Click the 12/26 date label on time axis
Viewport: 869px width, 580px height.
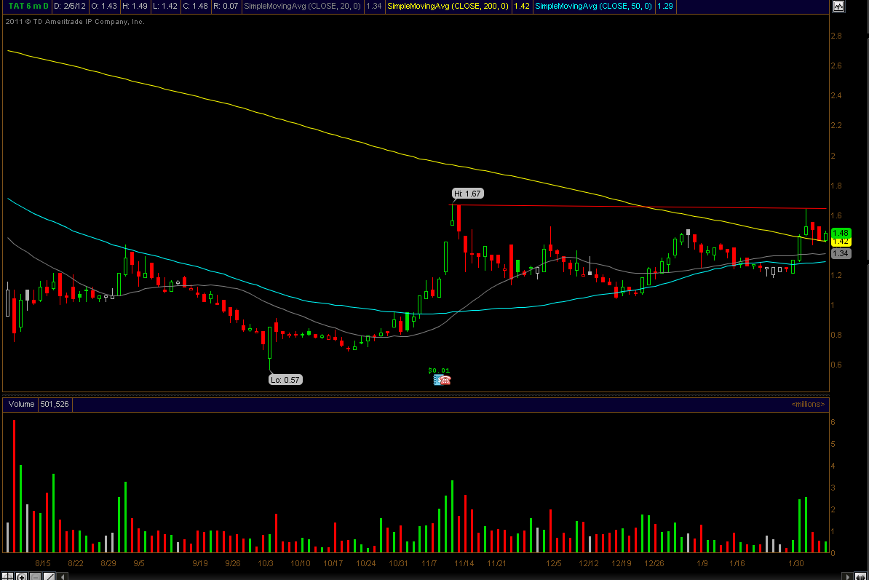[x=654, y=563]
